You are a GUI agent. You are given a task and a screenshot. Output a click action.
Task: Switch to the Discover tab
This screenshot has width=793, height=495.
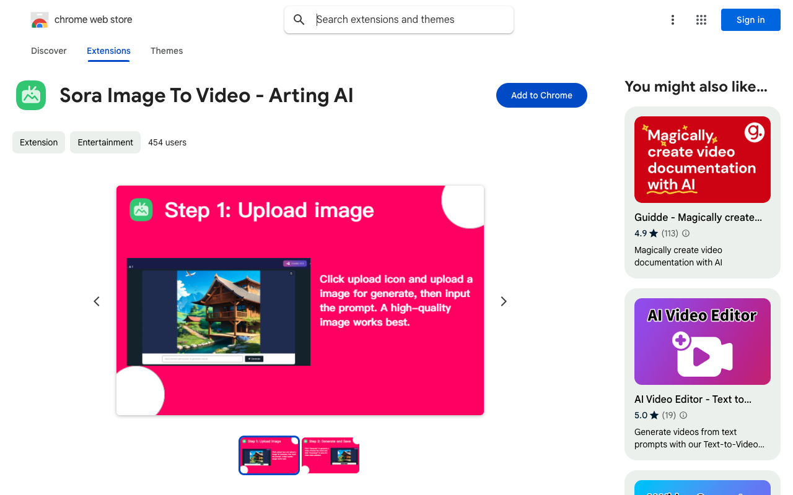click(x=49, y=51)
